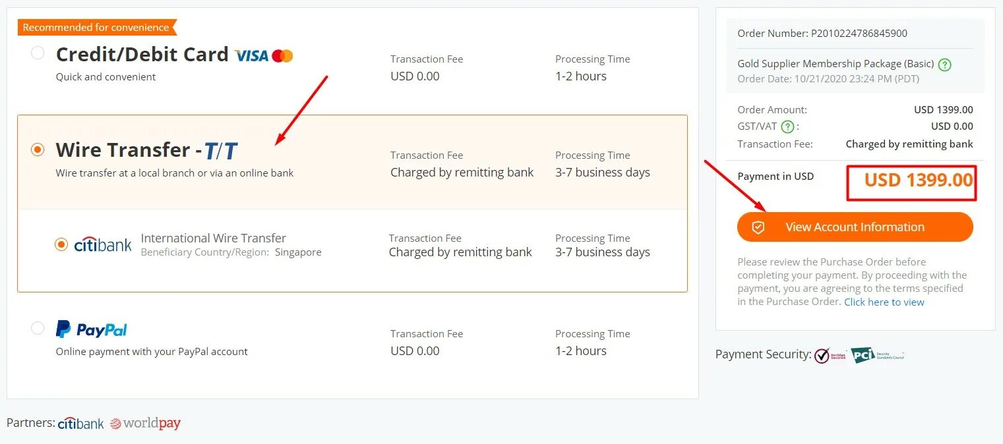This screenshot has width=1003, height=444.
Task: Choose the Citibank International Wire Transfer radio
Action: [x=61, y=245]
